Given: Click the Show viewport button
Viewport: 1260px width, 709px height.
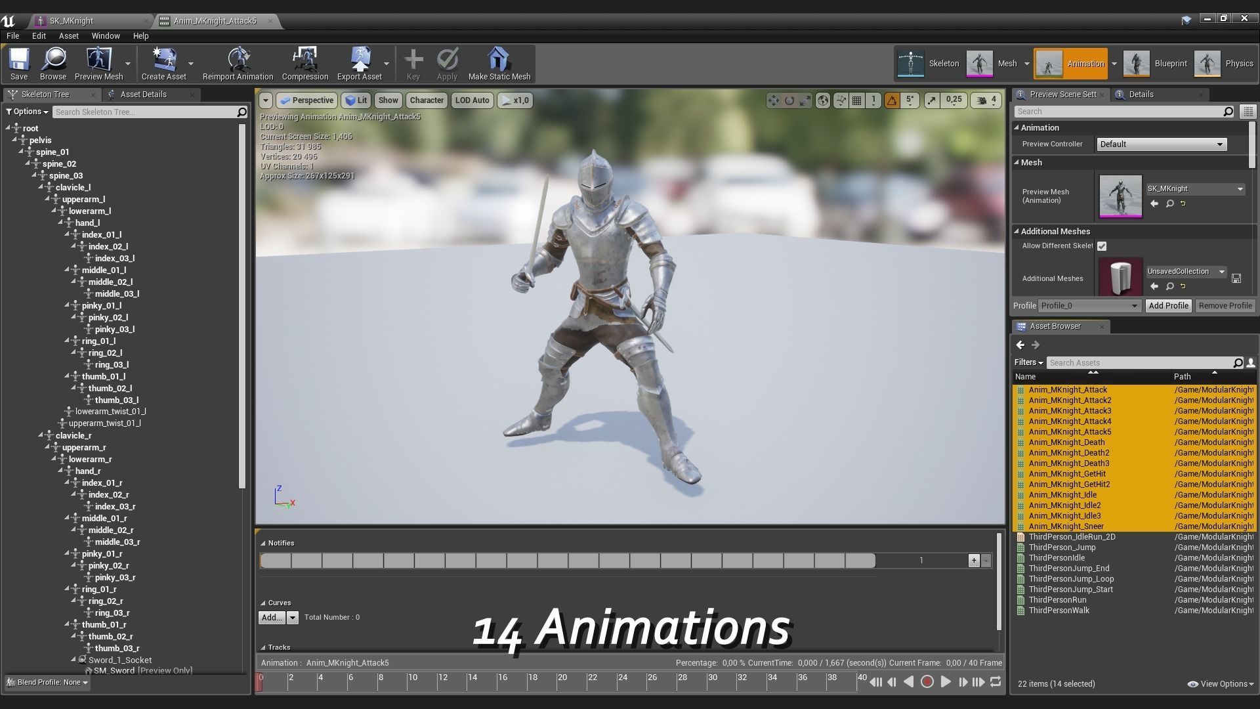Looking at the screenshot, I should pos(388,100).
